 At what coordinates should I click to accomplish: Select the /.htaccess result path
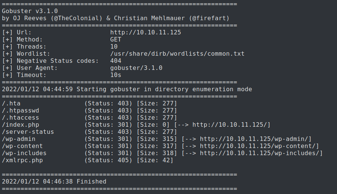tap(20, 117)
